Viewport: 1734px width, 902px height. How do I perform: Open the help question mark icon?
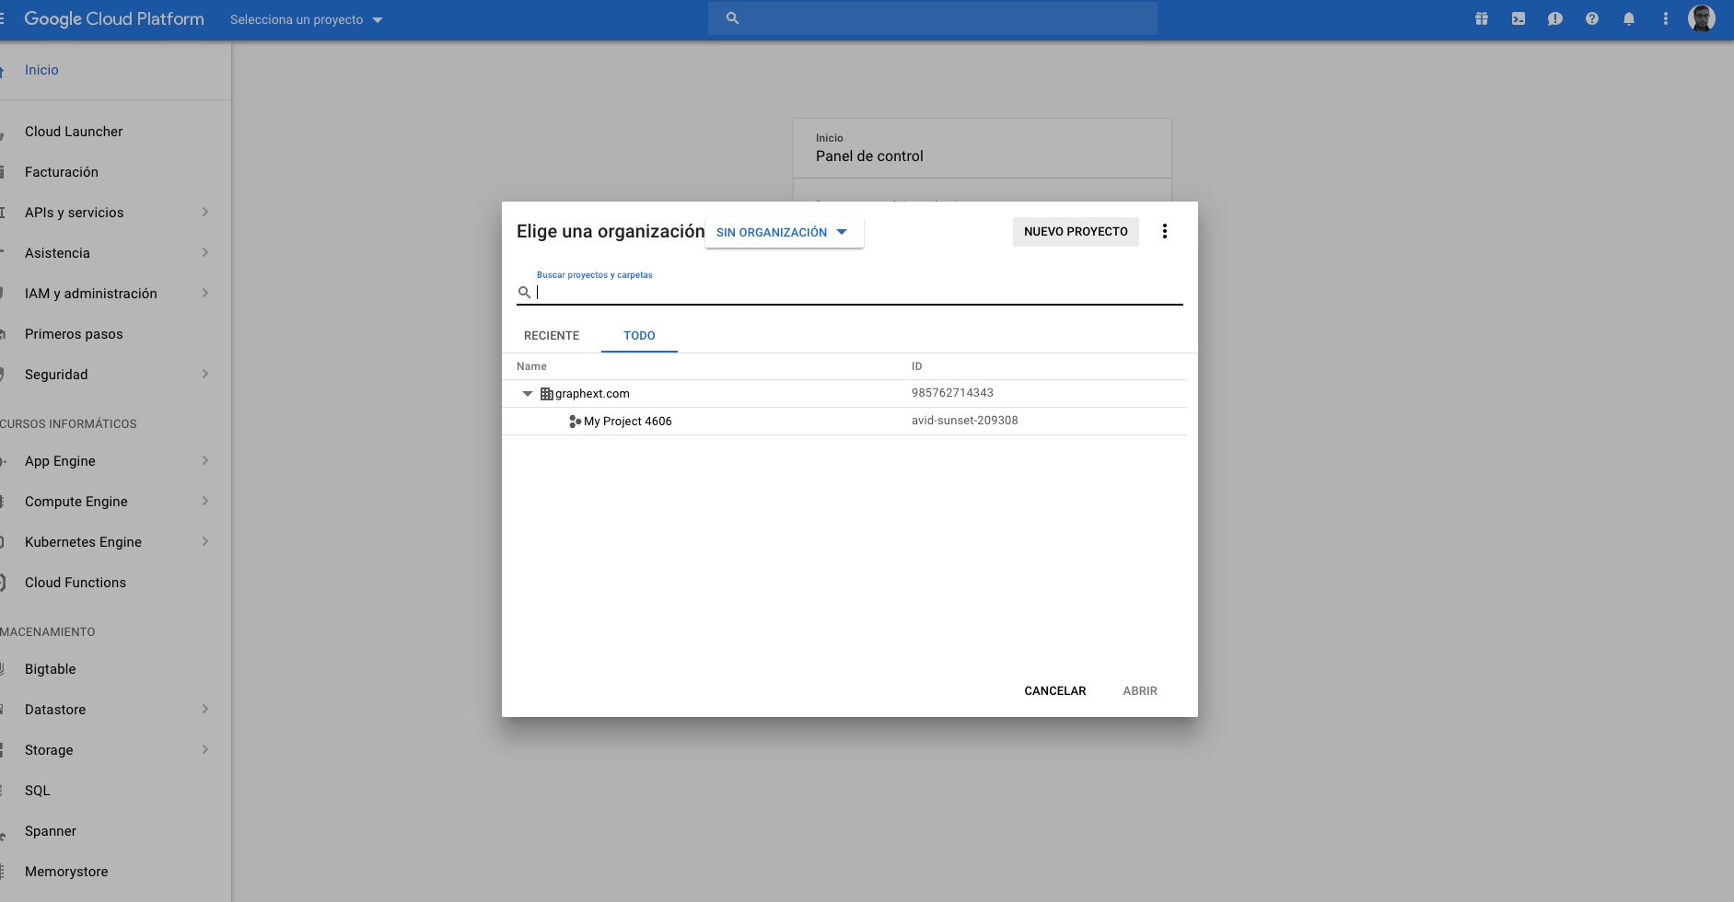pyautogui.click(x=1592, y=18)
